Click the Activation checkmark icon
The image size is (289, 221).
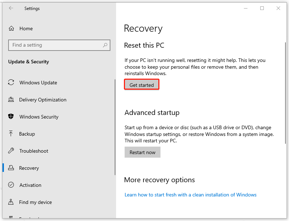pyautogui.click(x=11, y=185)
